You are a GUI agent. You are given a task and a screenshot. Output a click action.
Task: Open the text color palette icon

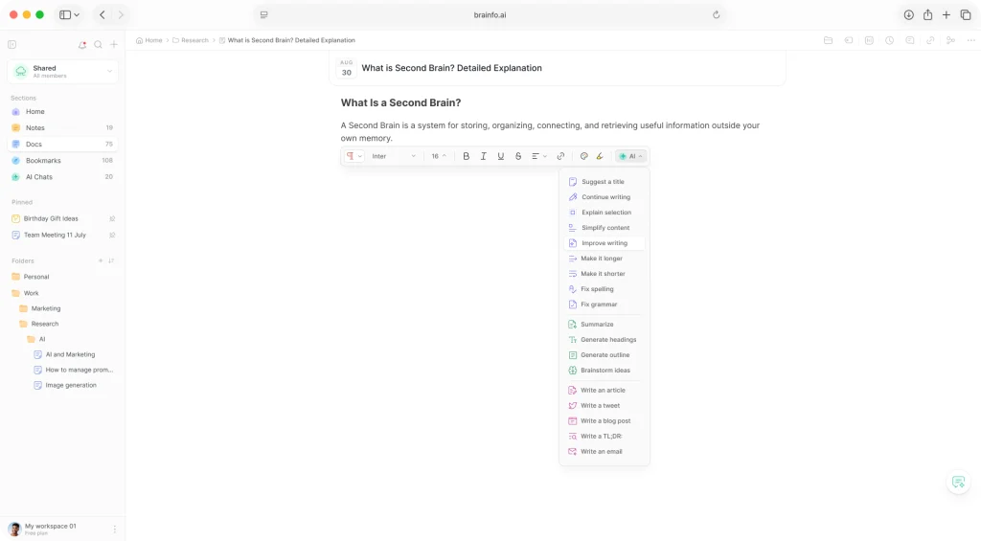583,156
